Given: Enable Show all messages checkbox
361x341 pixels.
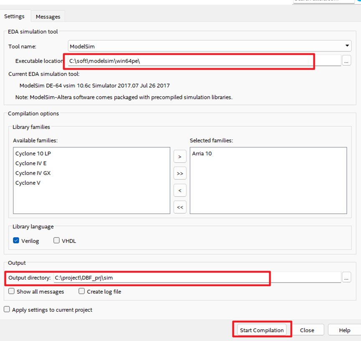Looking at the screenshot, I should click(12, 291).
